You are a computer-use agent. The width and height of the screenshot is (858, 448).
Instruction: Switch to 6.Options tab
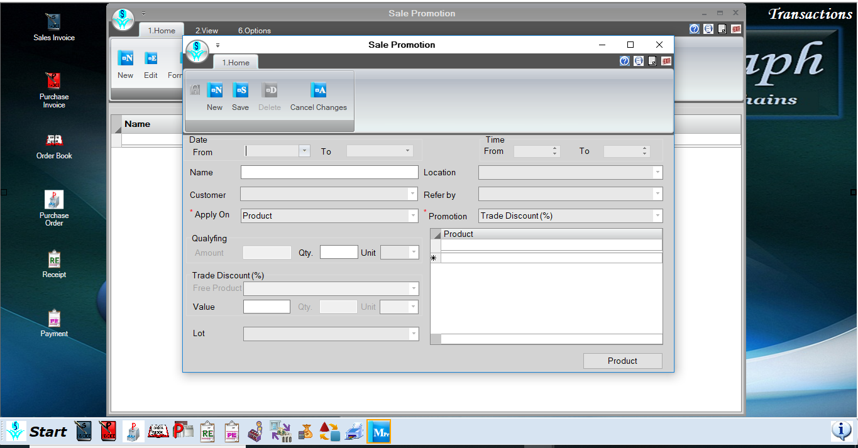point(255,30)
